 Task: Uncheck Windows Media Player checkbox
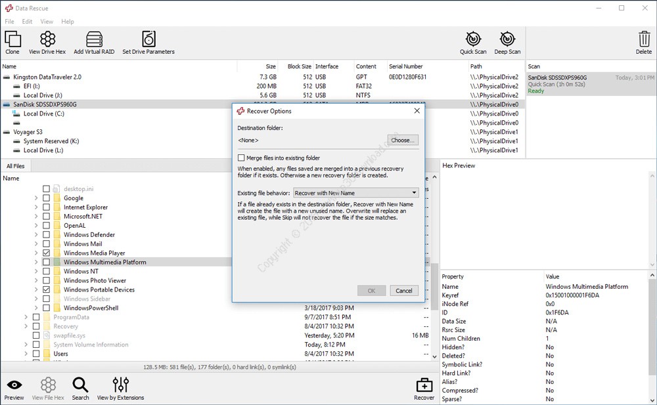click(x=46, y=253)
